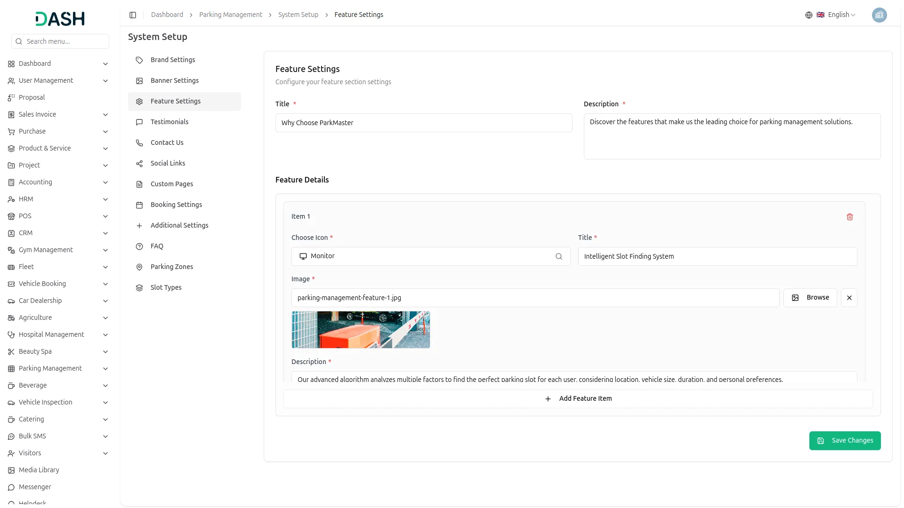Switch to the Parking Zones settings
The height and width of the screenshot is (508, 904).
pyautogui.click(x=171, y=267)
